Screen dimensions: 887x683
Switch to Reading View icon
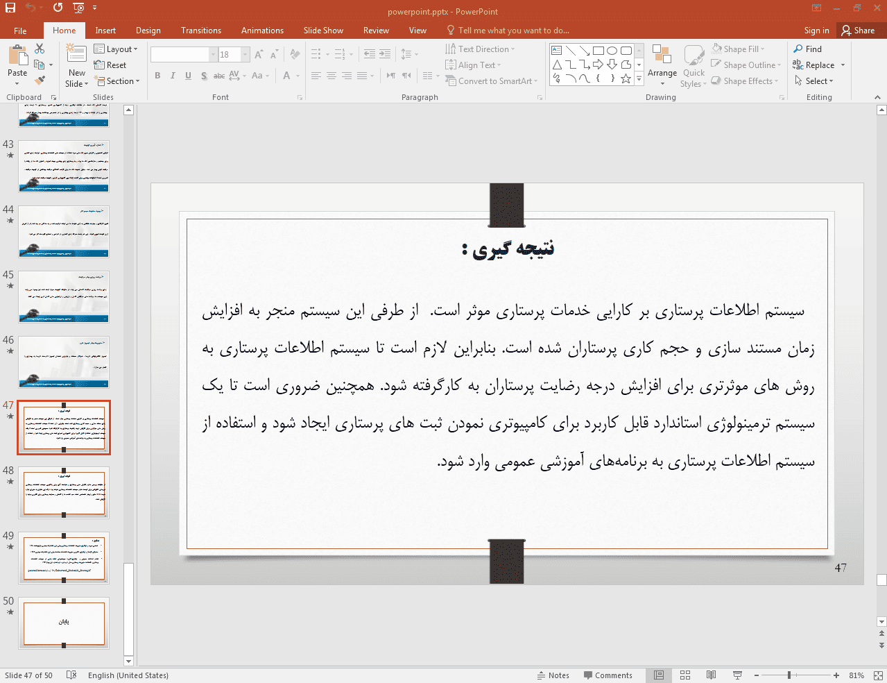click(711, 675)
